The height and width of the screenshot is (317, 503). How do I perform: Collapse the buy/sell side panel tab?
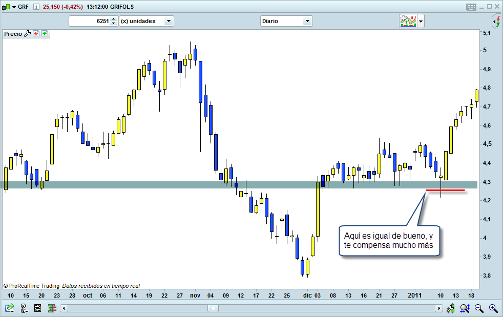click(x=493, y=22)
